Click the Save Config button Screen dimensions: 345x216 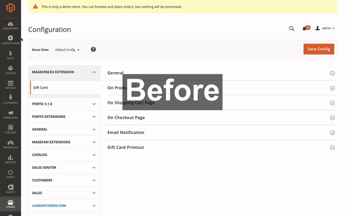(319, 49)
